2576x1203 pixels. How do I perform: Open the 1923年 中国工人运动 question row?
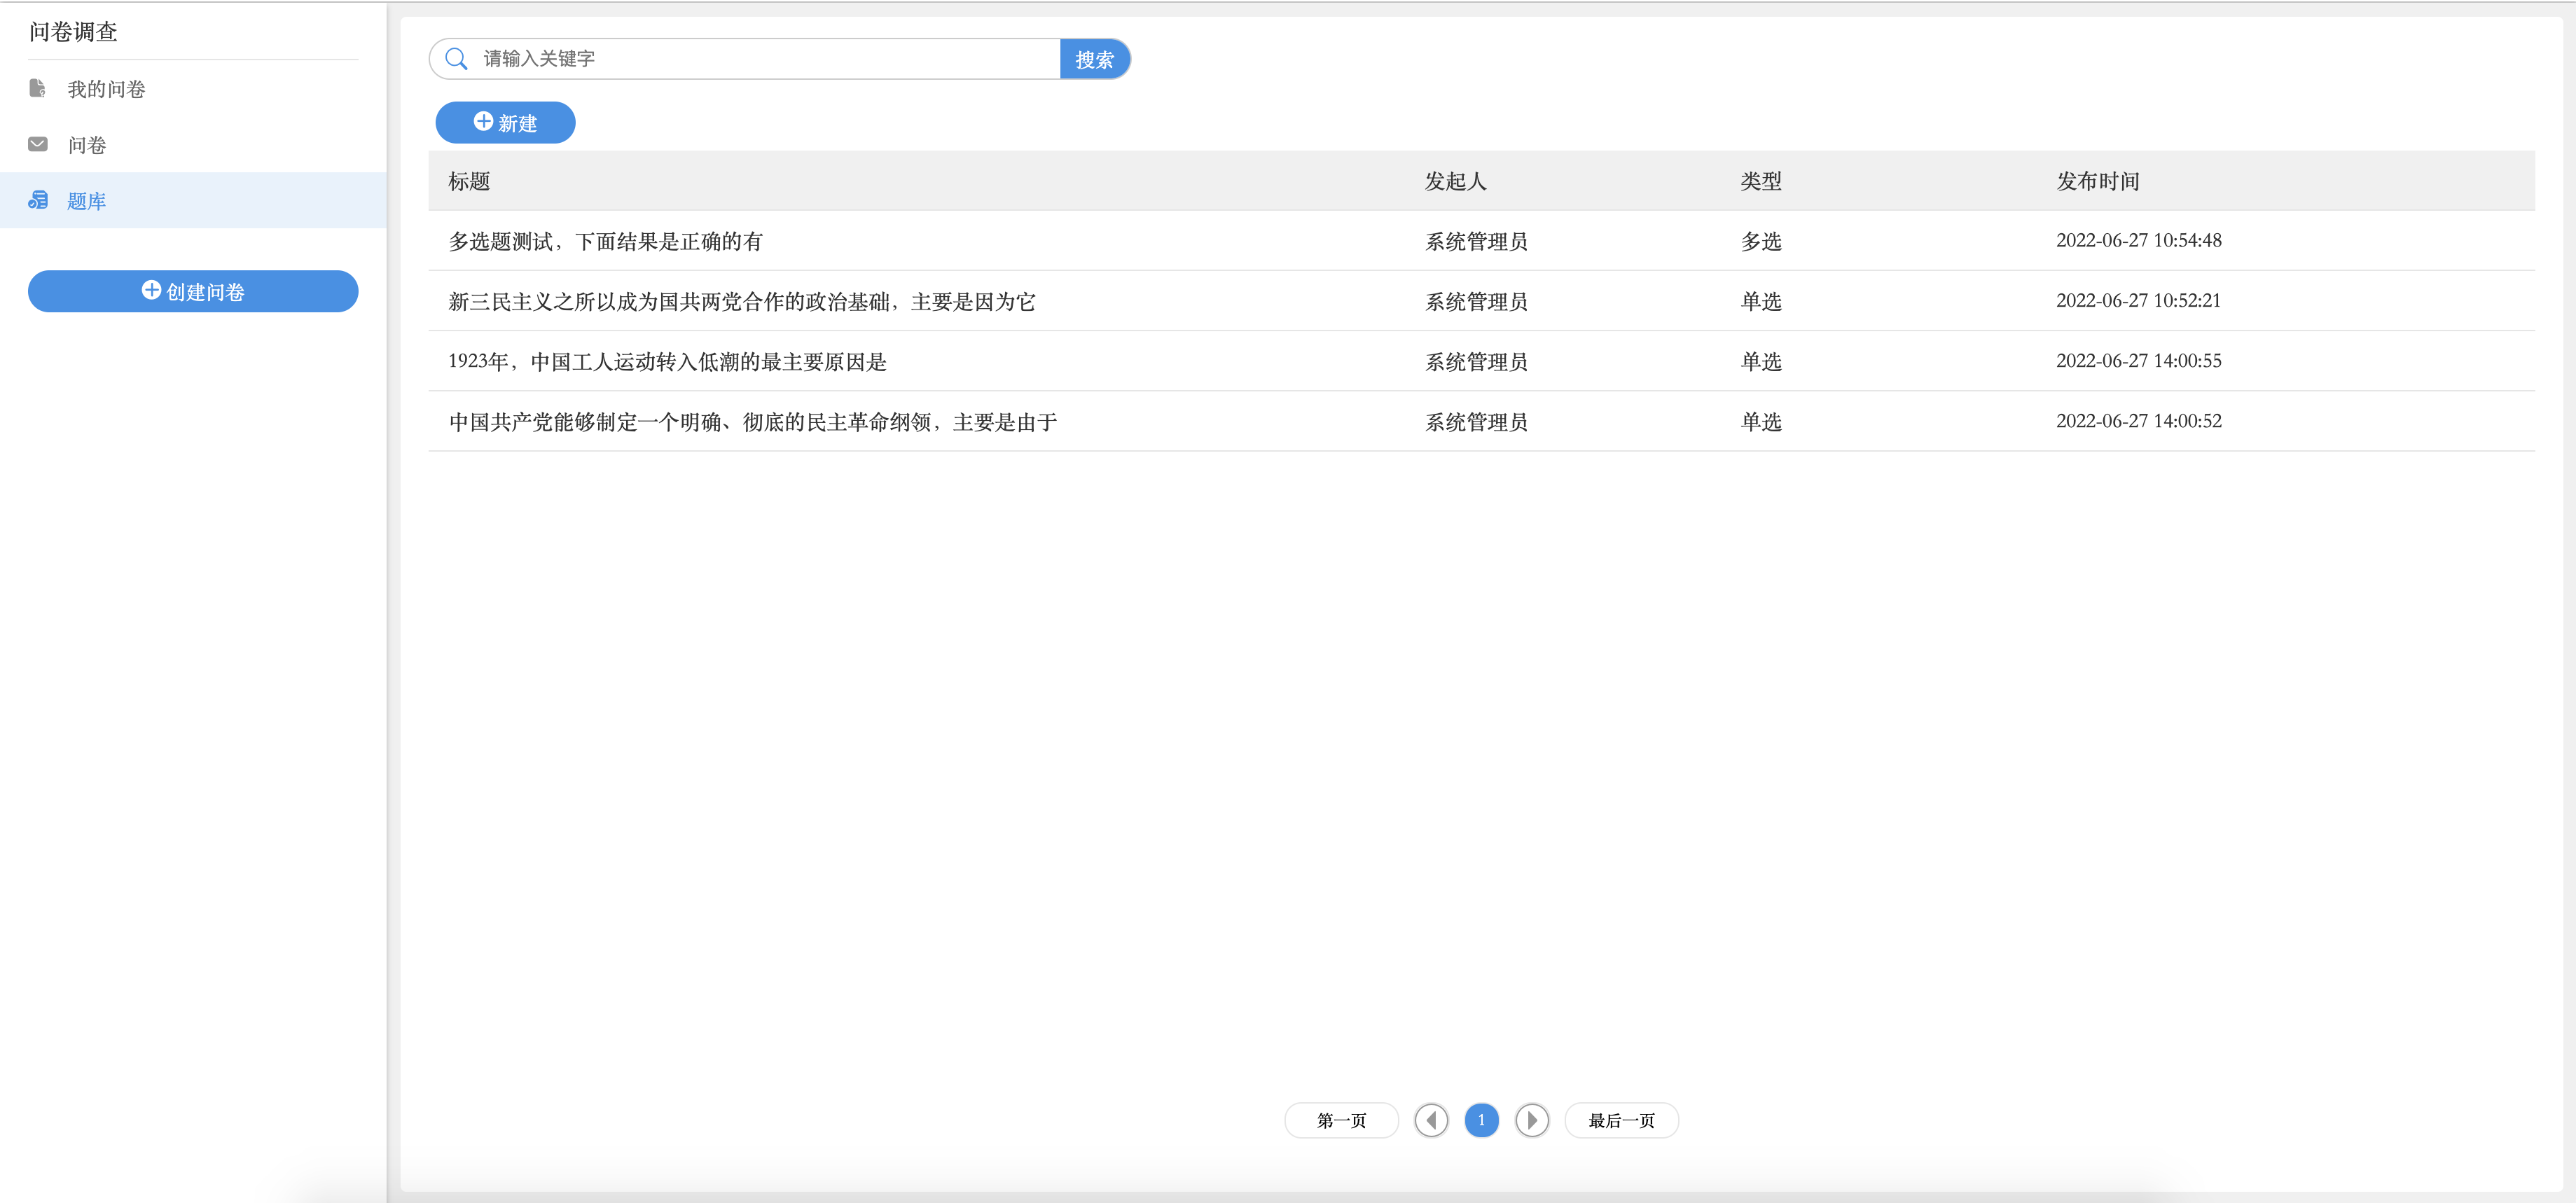pos(667,361)
